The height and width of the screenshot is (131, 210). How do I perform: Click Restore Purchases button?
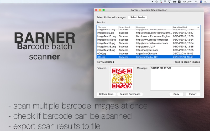130,94
